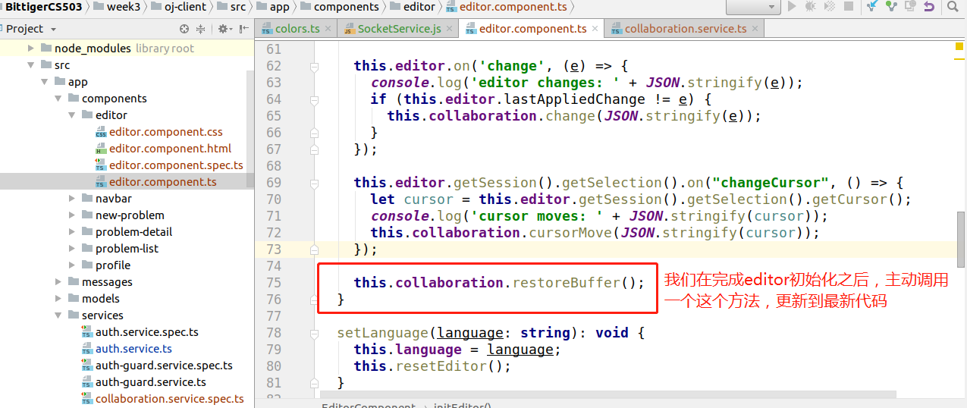Collapse the services folder arrow

pyautogui.click(x=58, y=315)
